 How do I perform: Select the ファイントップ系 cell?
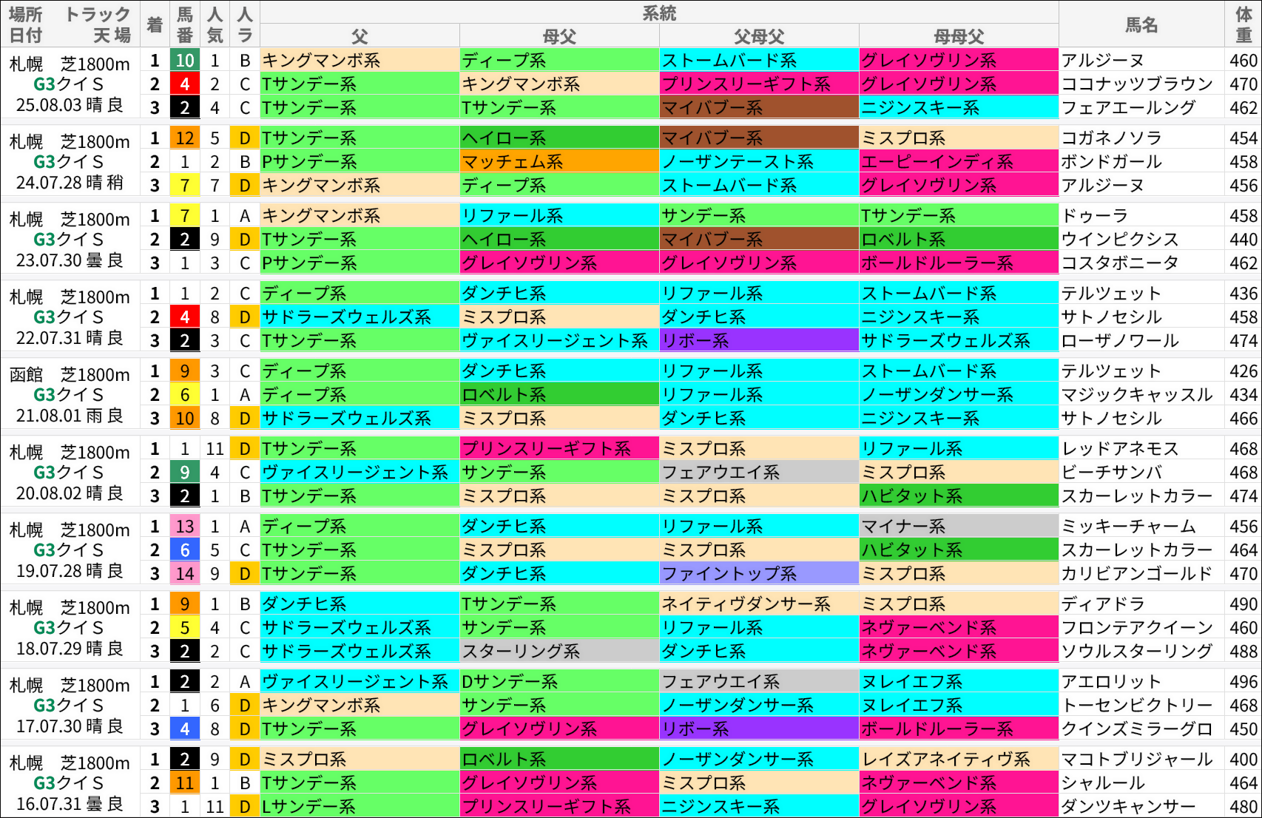(759, 574)
